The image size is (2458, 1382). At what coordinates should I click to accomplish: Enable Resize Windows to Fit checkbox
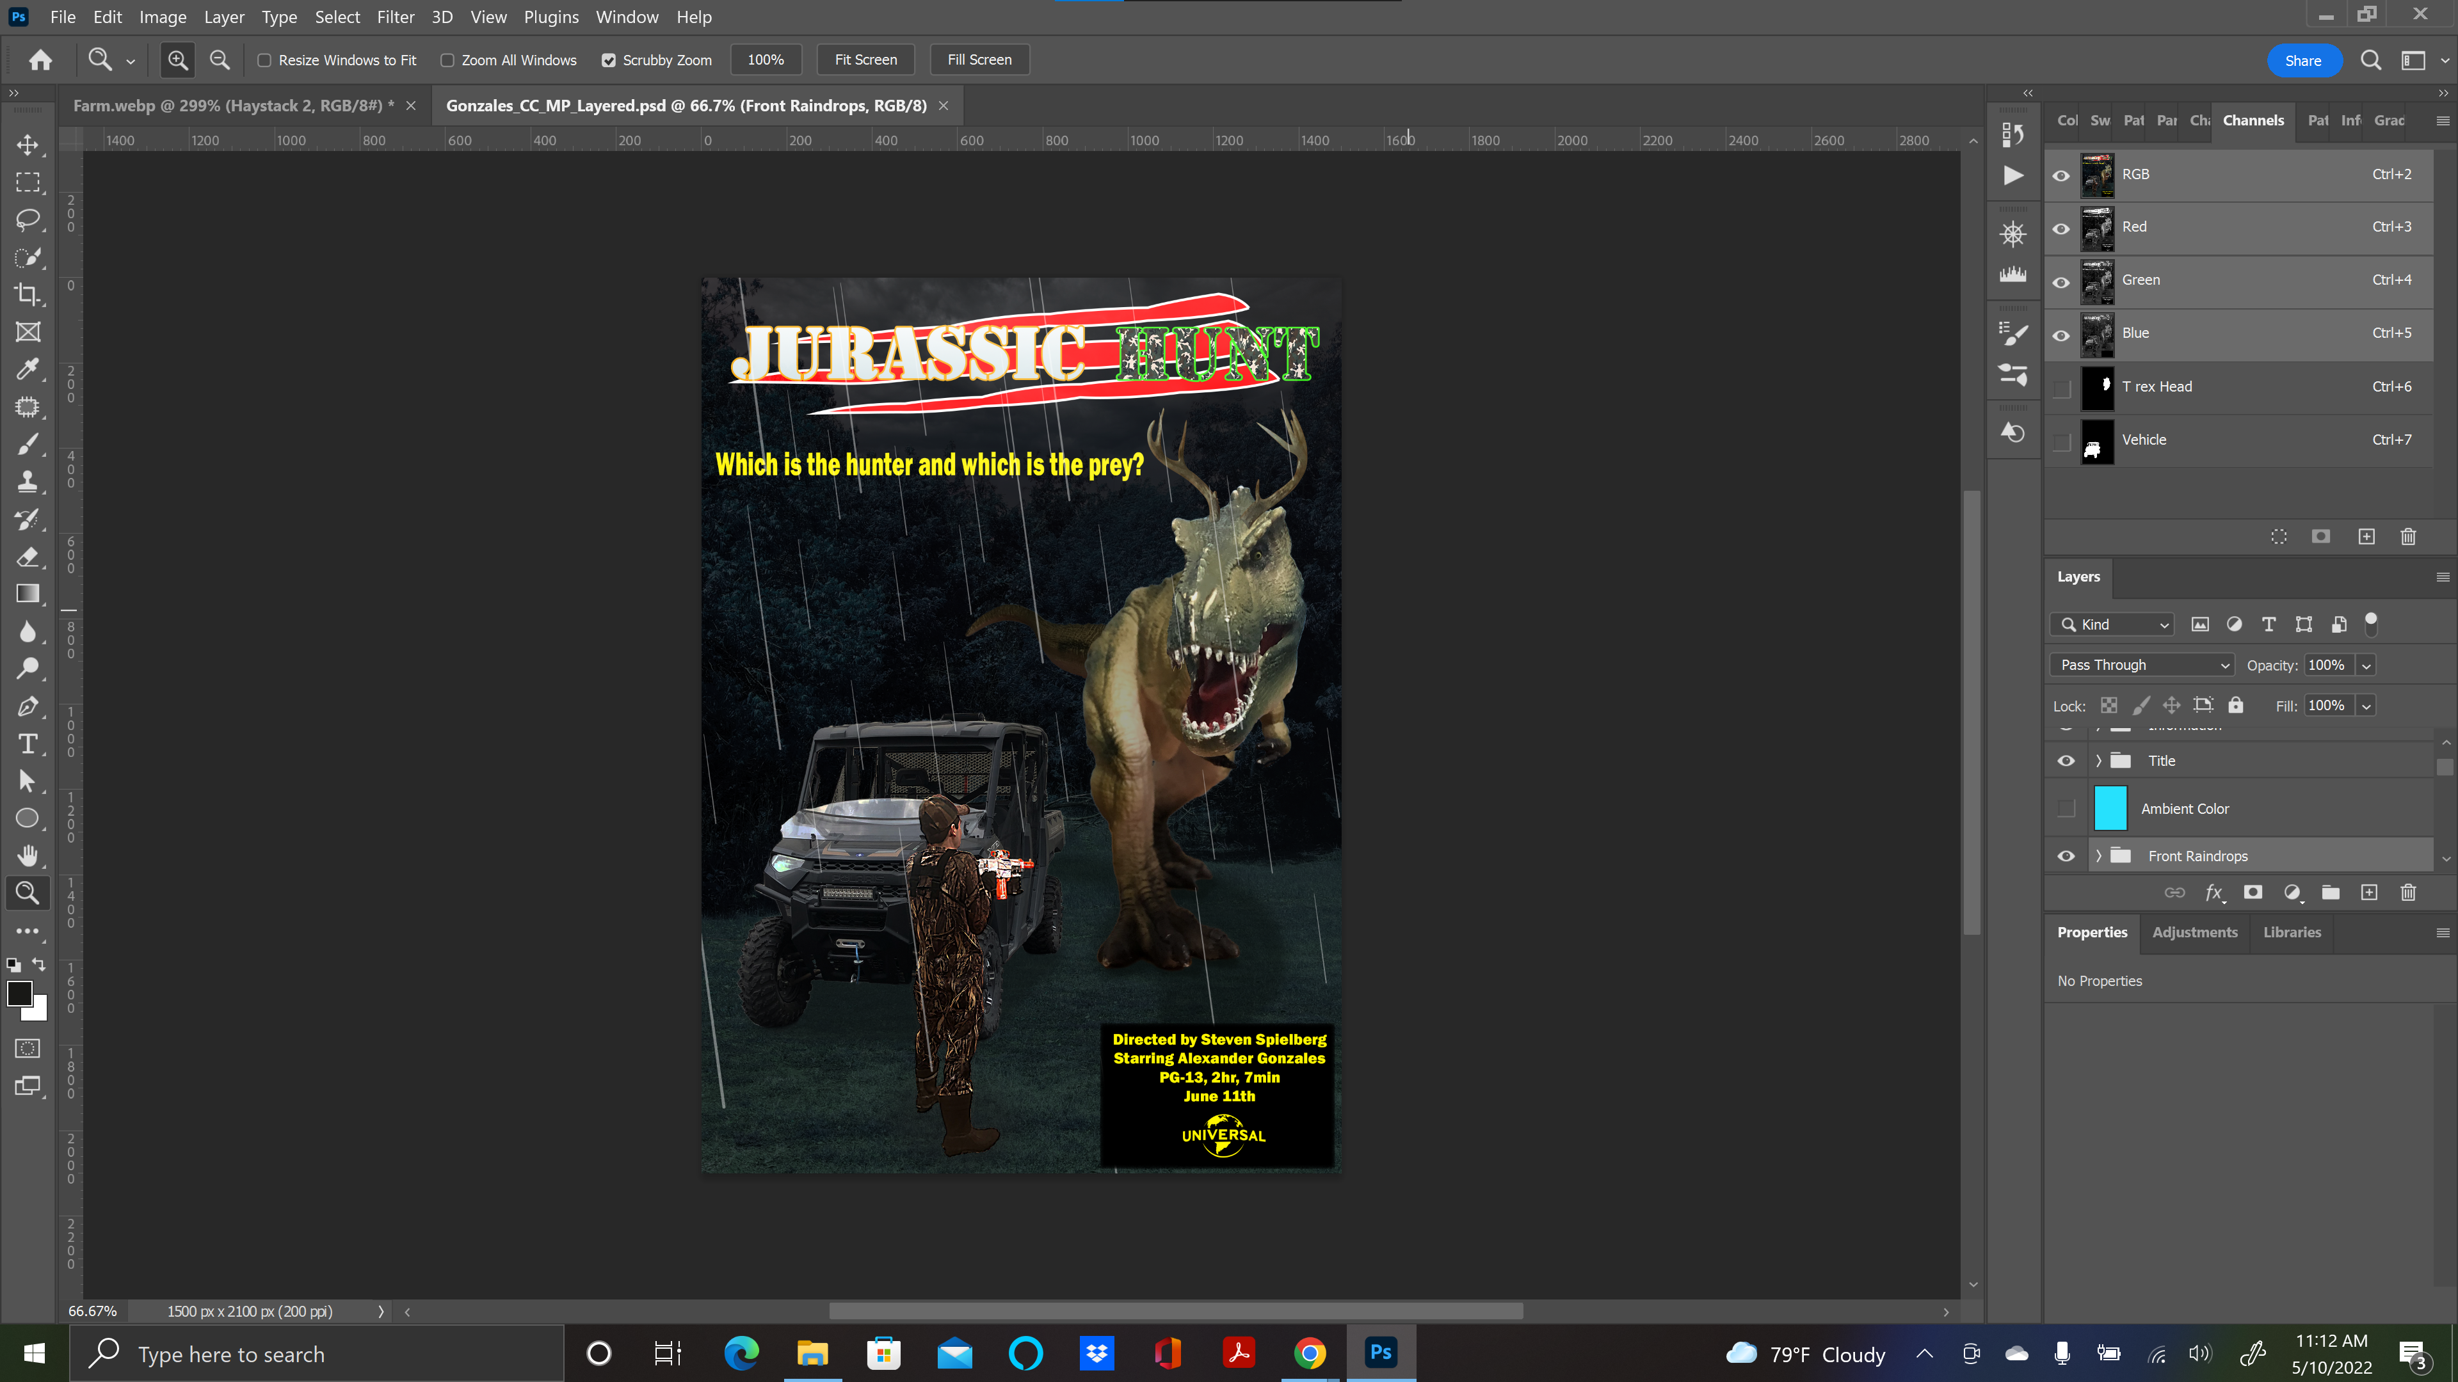[x=264, y=60]
